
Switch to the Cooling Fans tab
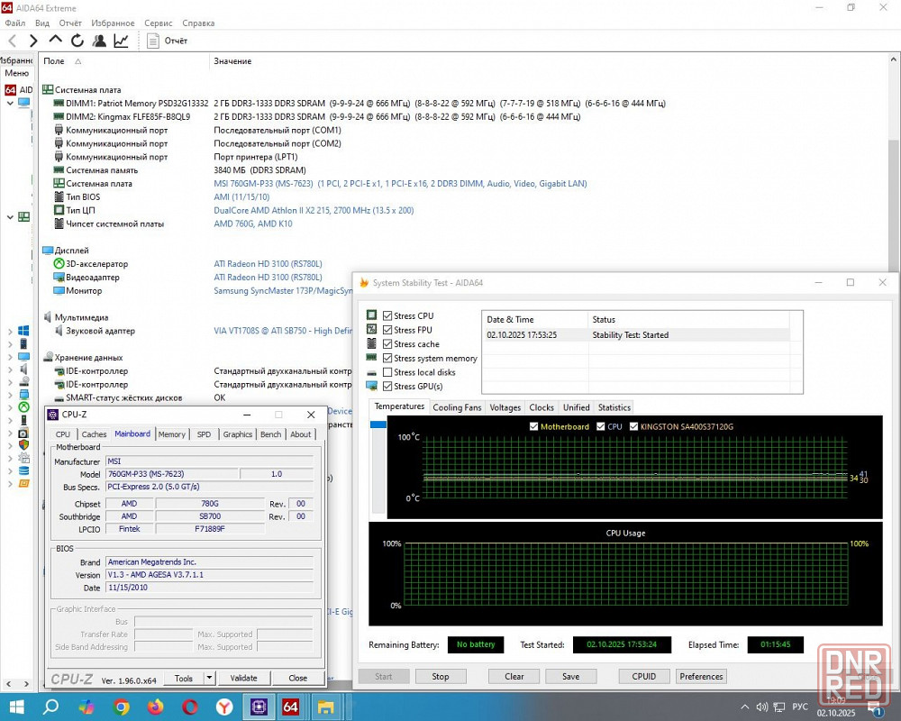point(457,407)
